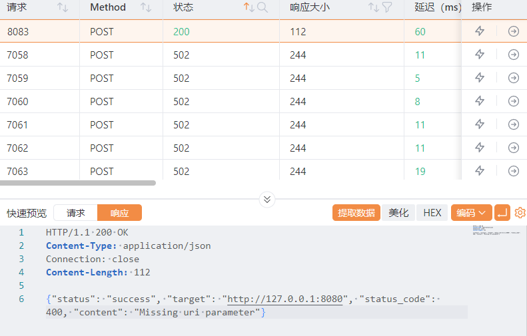The image size is (527, 336).
Task: Click Content-Length: 112 line
Action: click(98, 272)
